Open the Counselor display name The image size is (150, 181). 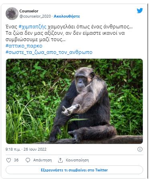click(x=29, y=11)
